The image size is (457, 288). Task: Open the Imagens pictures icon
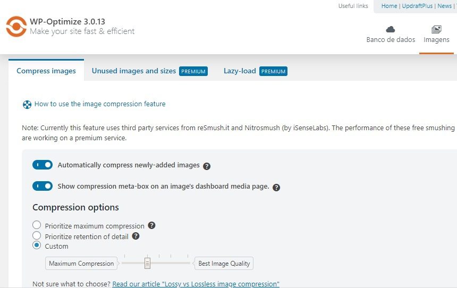tap(436, 29)
